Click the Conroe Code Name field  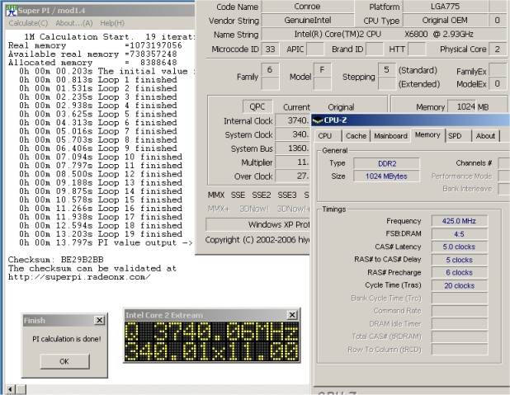307,7
